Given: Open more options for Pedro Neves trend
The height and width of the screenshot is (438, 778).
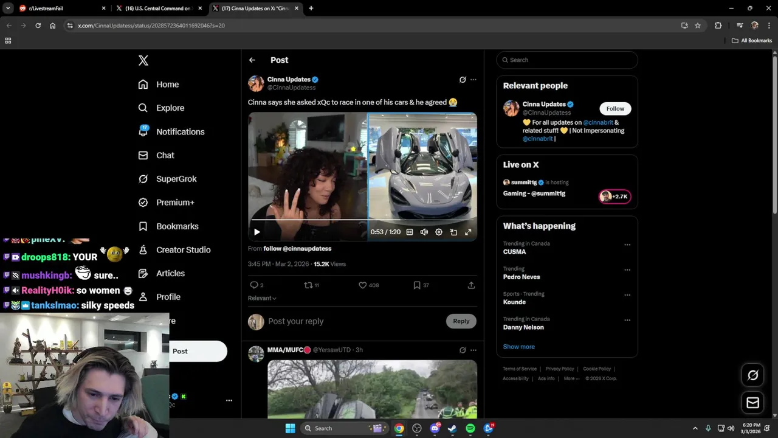Looking at the screenshot, I should click(627, 270).
